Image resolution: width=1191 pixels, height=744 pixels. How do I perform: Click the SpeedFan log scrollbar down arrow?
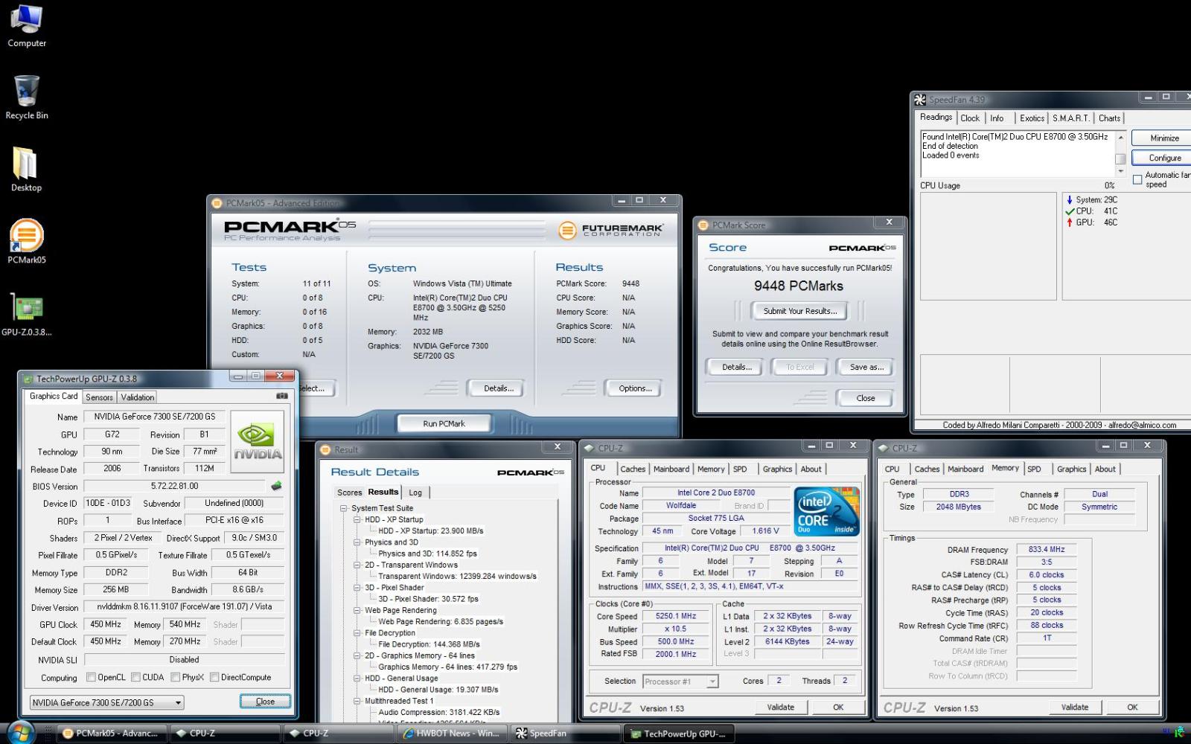pyautogui.click(x=1120, y=170)
